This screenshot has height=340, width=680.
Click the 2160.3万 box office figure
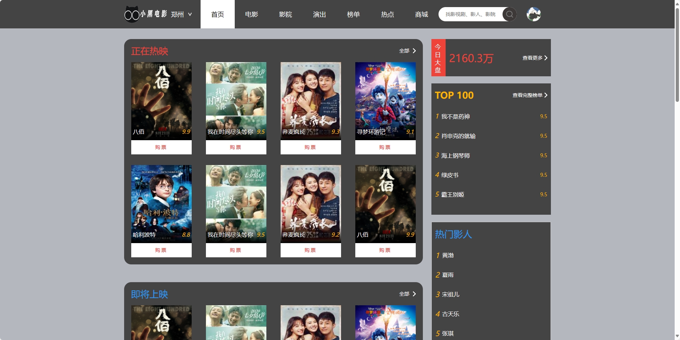471,58
